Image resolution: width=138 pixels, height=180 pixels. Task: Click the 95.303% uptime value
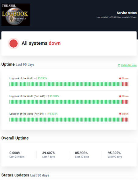tap(53, 114)
